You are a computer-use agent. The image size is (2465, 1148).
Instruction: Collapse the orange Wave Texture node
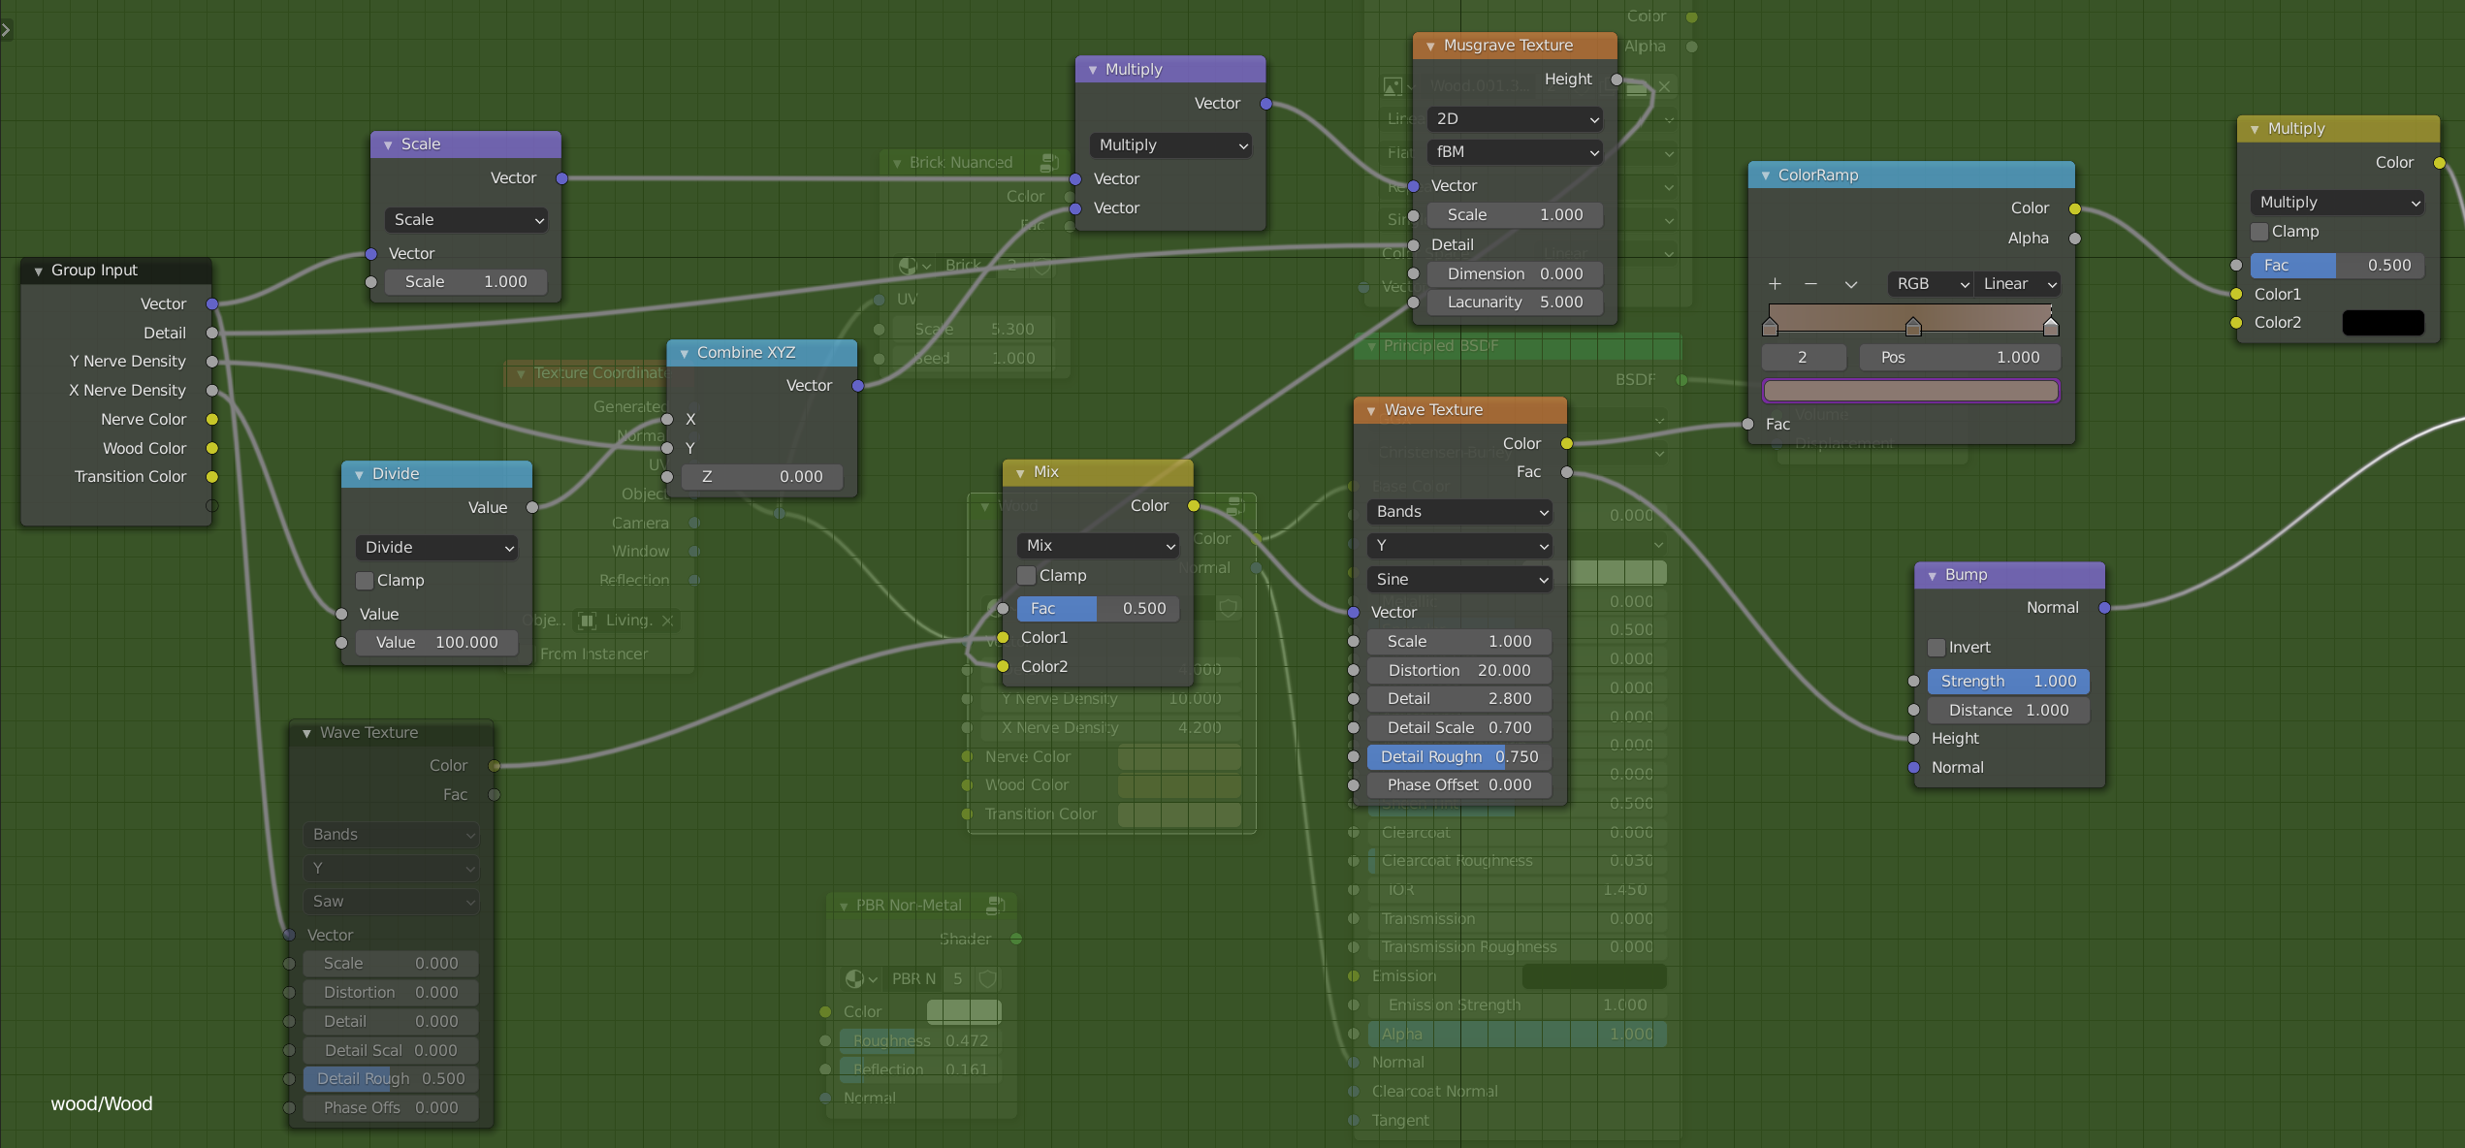(x=1371, y=410)
